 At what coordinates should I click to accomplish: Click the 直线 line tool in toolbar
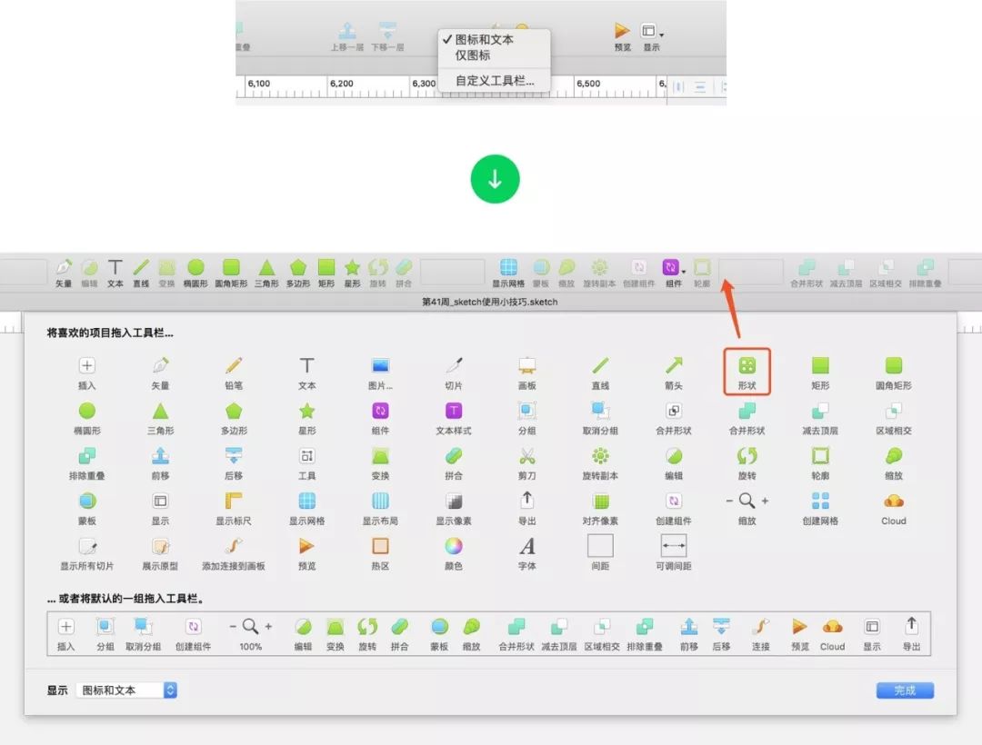coord(141,273)
